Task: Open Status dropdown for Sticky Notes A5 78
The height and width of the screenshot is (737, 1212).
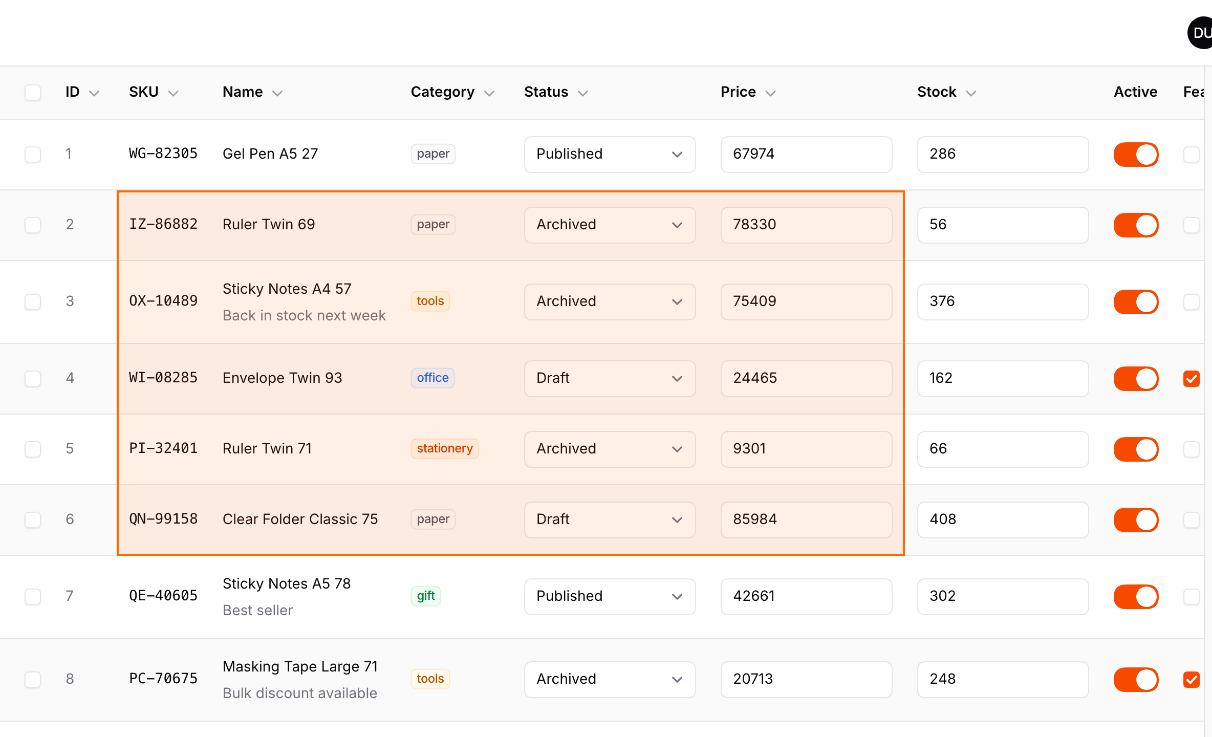Action: click(x=610, y=596)
